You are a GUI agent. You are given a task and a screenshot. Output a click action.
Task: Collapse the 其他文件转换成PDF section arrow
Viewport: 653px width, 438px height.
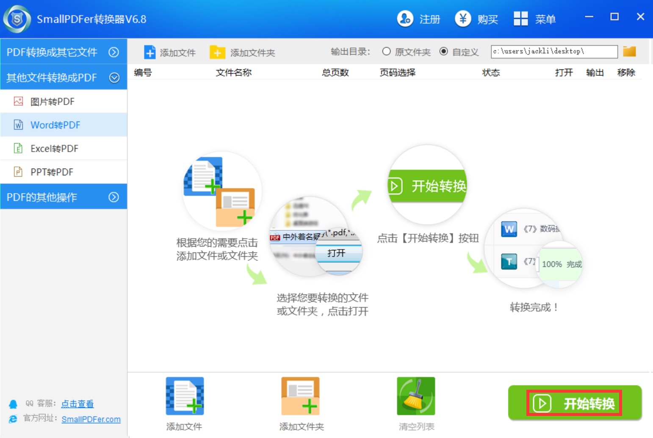(114, 78)
